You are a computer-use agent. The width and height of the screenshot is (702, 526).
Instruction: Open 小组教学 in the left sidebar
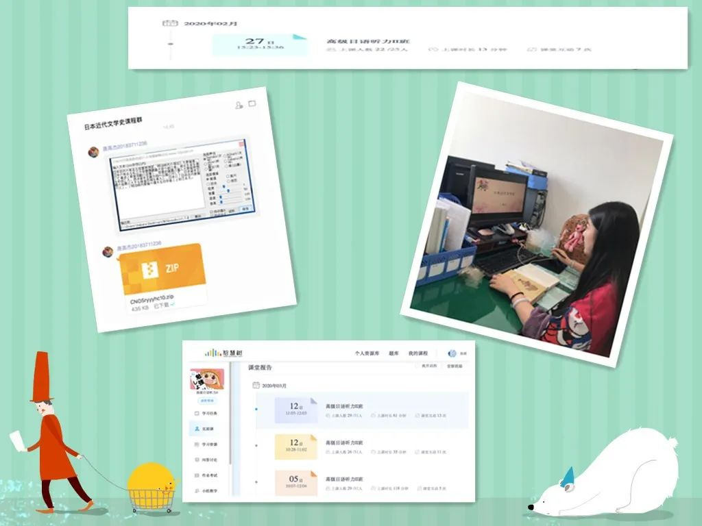208,492
